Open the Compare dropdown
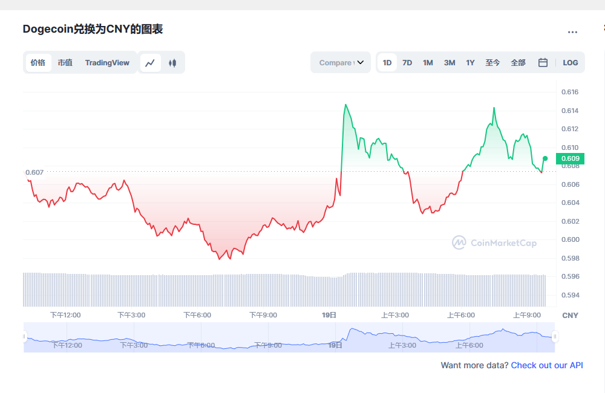The height and width of the screenshot is (393, 605). (x=341, y=62)
